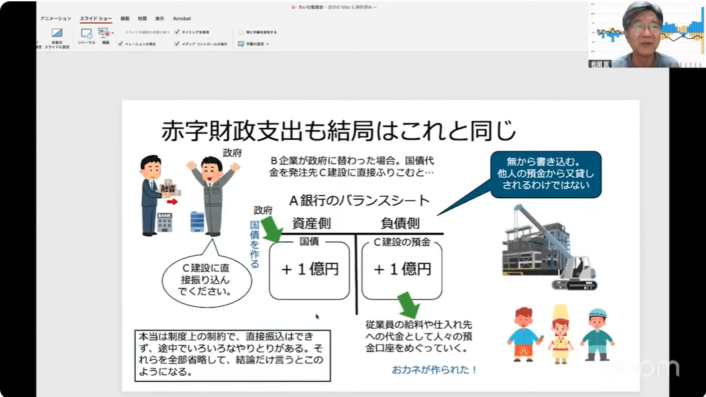Select the blue callout text bubble
Screen dimensions: 706x397
coord(545,174)
